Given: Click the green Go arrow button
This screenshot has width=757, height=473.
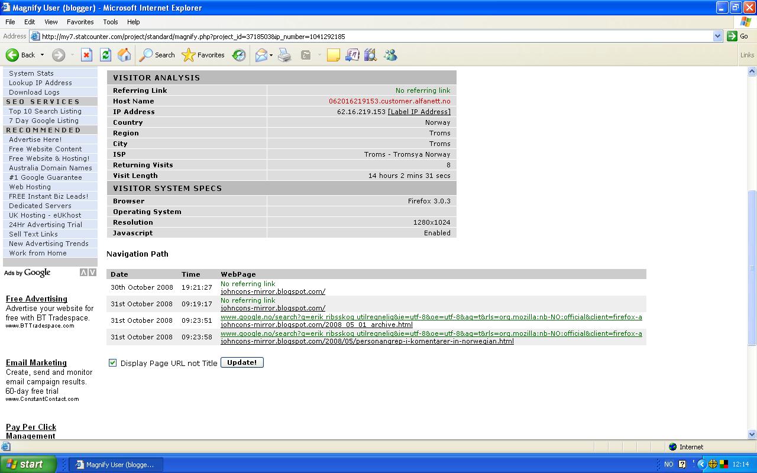Looking at the screenshot, I should tap(732, 36).
